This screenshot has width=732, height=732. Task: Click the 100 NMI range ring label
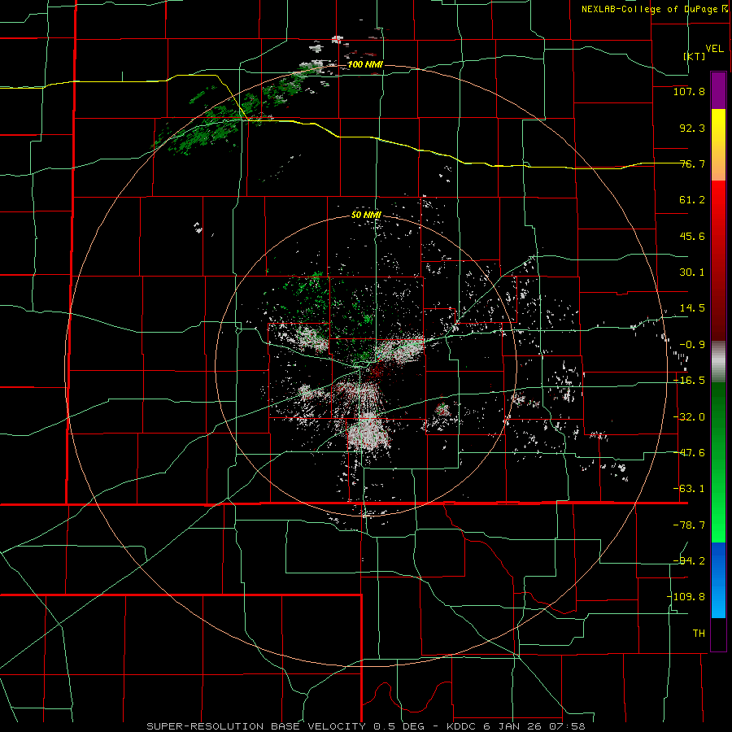coord(365,64)
